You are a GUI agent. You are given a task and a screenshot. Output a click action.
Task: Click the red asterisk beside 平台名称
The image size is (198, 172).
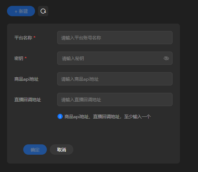pos(34,37)
